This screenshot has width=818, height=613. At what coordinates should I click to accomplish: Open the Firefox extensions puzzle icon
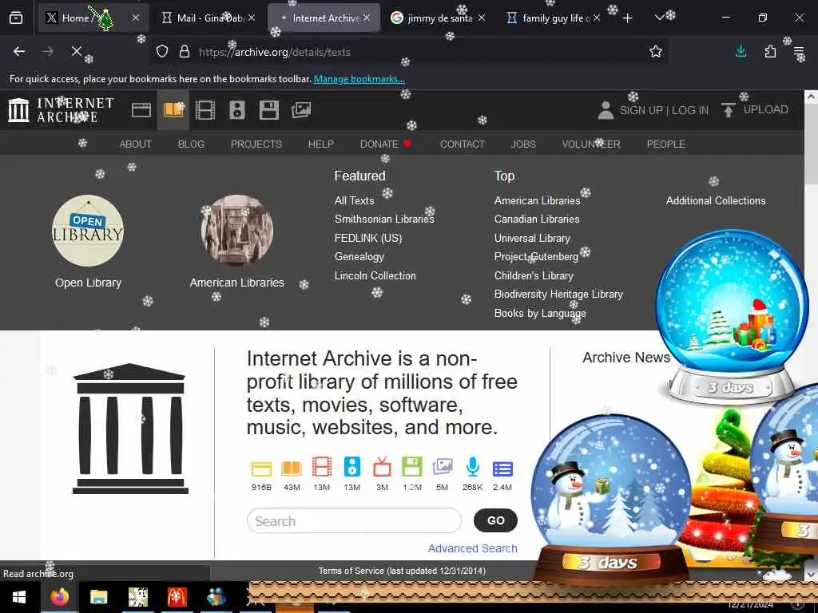click(770, 51)
